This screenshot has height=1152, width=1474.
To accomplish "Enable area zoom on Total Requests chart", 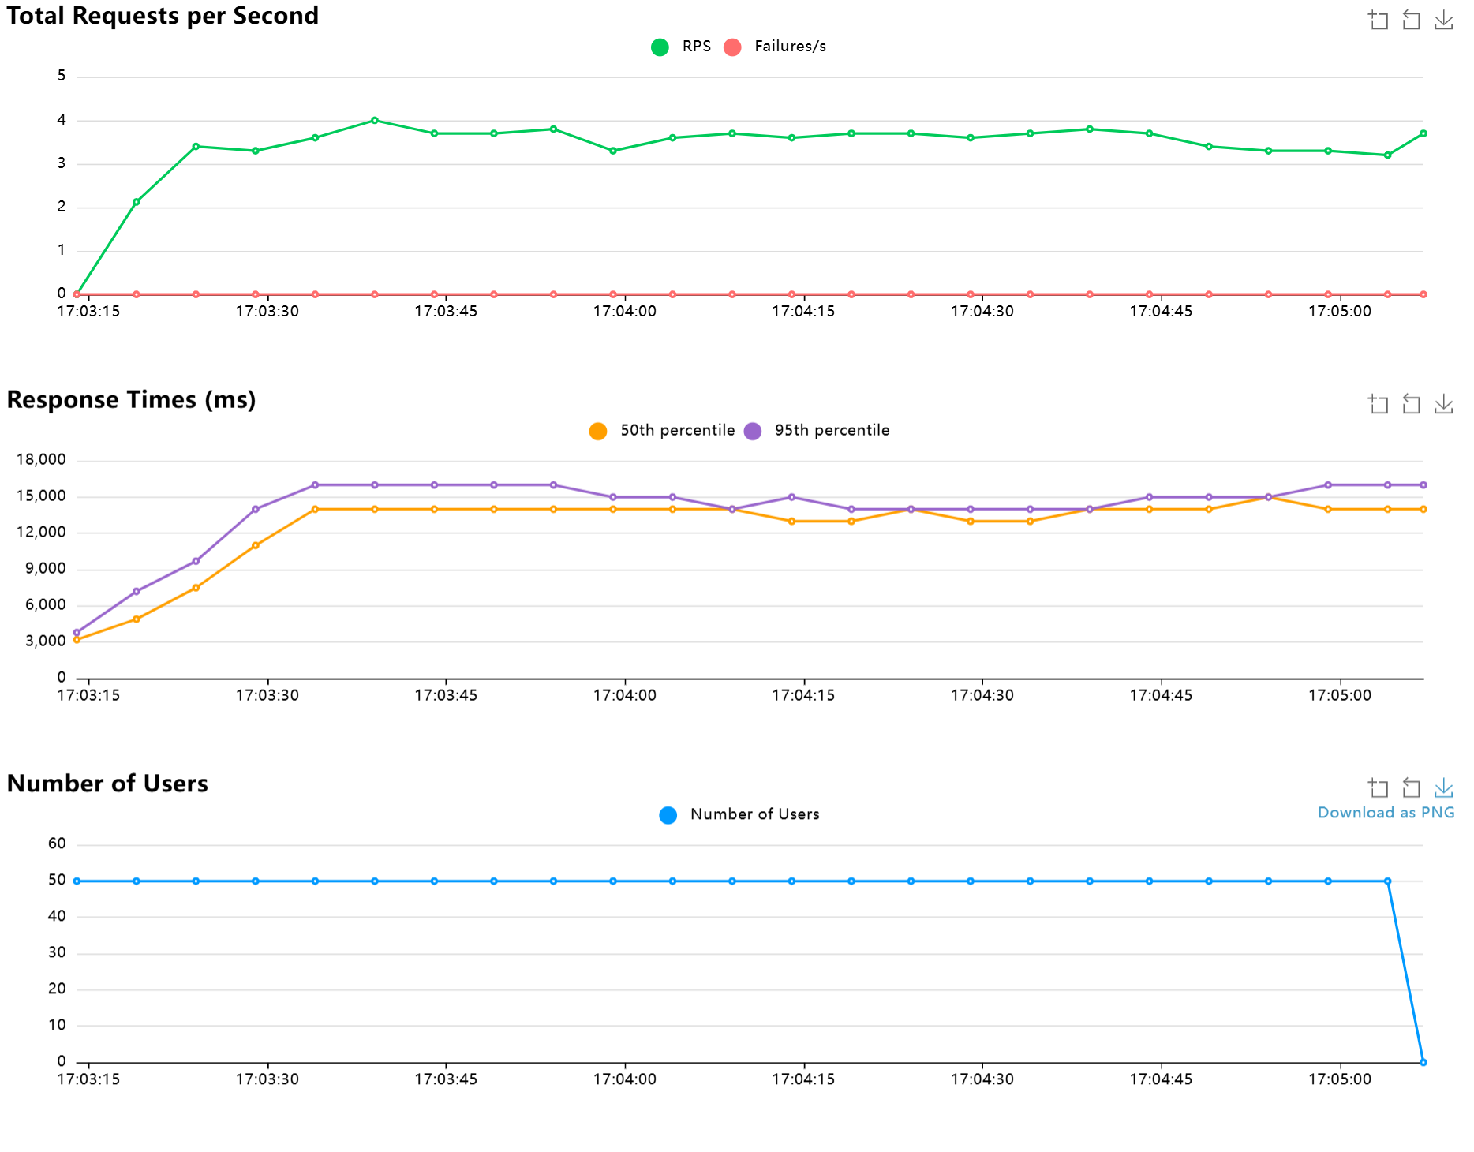I will [1379, 21].
